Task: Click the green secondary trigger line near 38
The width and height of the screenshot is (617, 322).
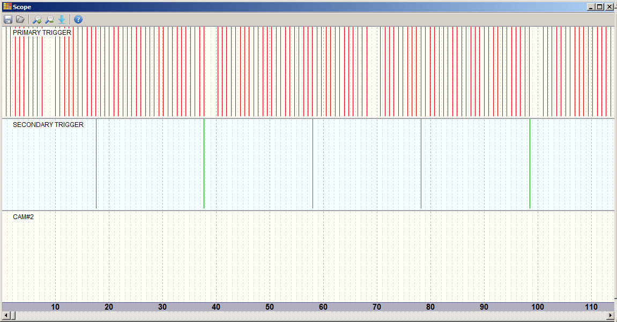Action: point(204,163)
